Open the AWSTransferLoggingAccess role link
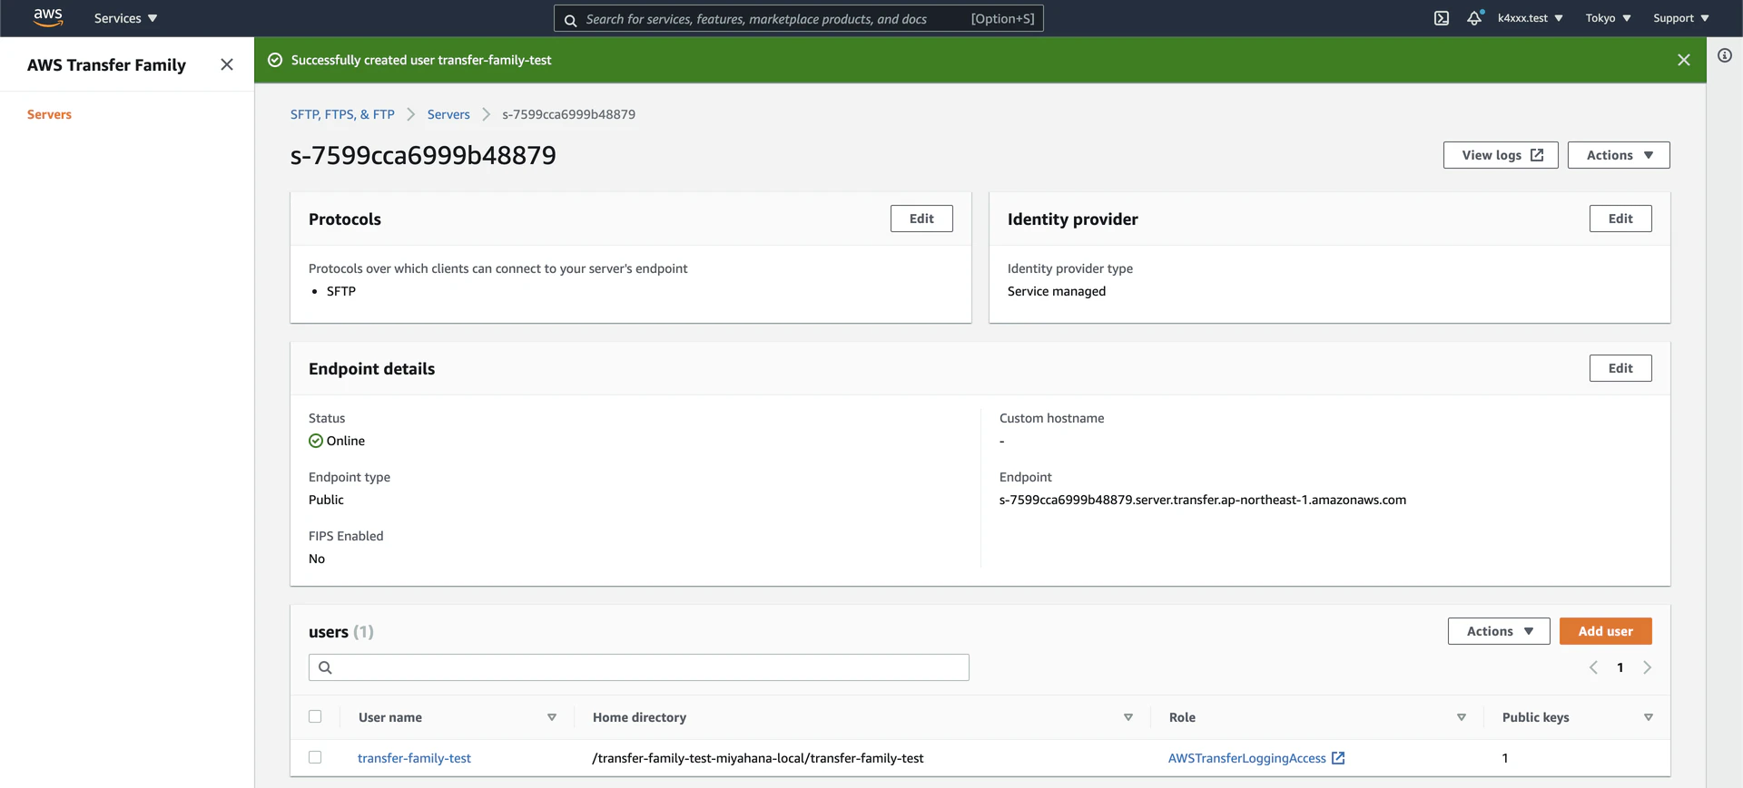The height and width of the screenshot is (788, 1743). click(x=1246, y=758)
